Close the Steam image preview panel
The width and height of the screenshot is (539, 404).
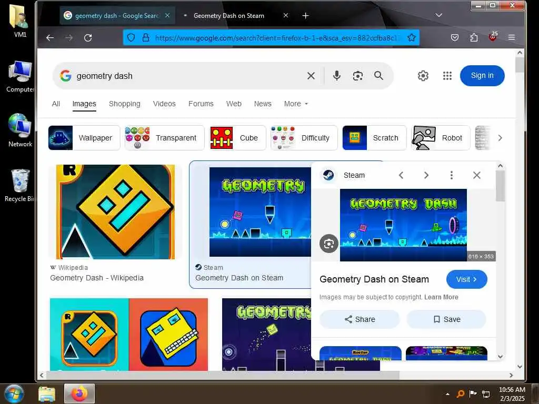point(477,175)
